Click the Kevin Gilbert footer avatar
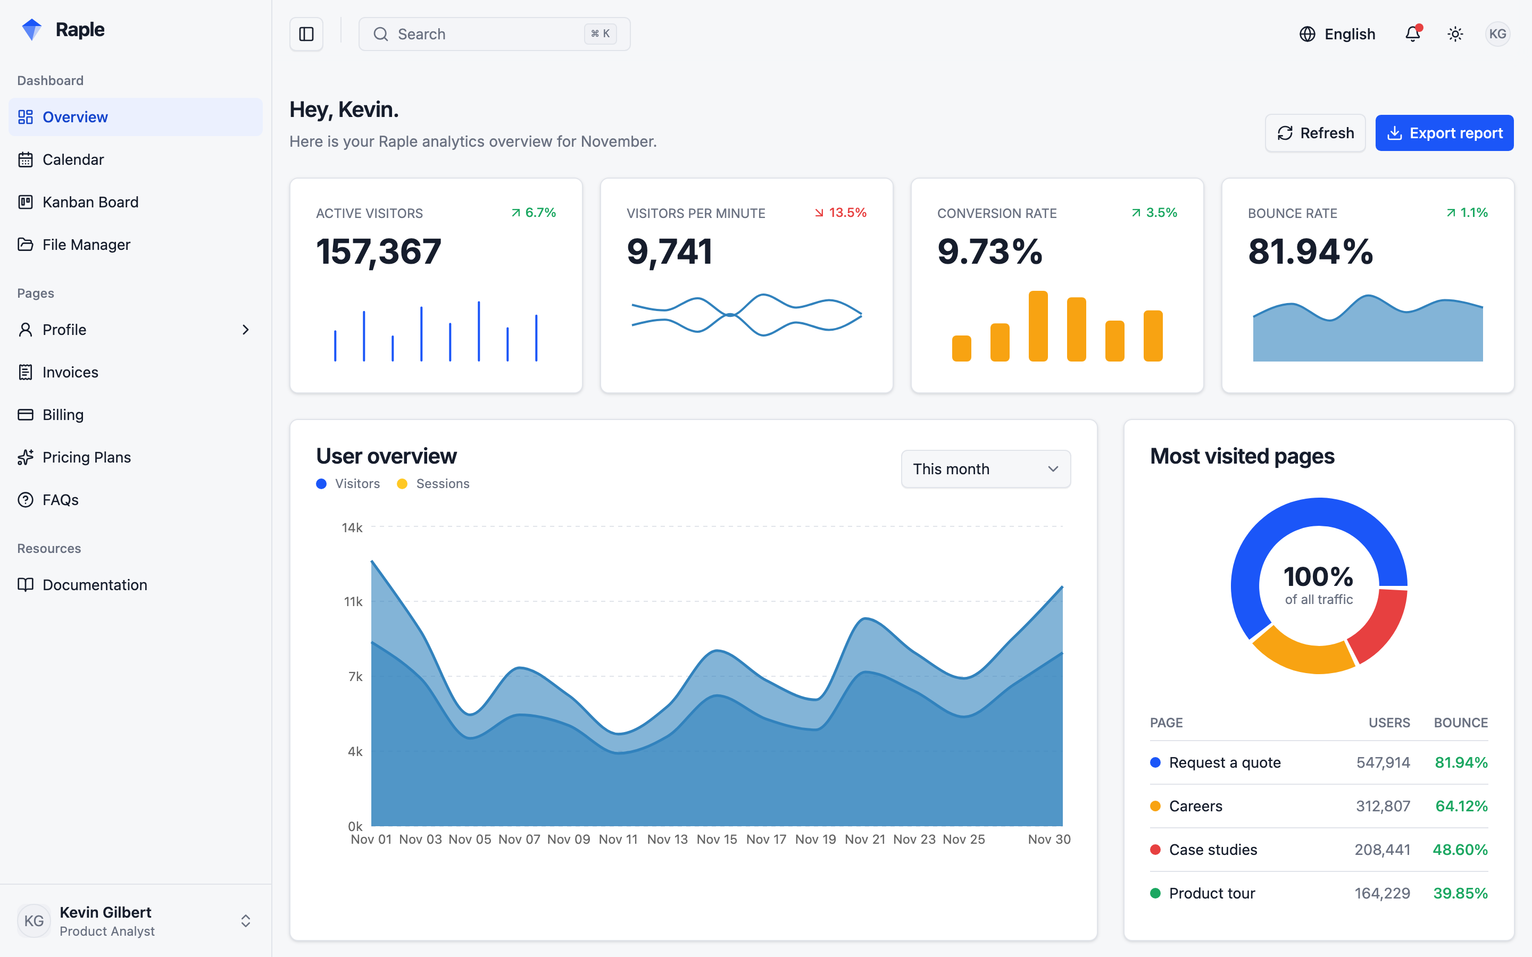 (x=34, y=920)
